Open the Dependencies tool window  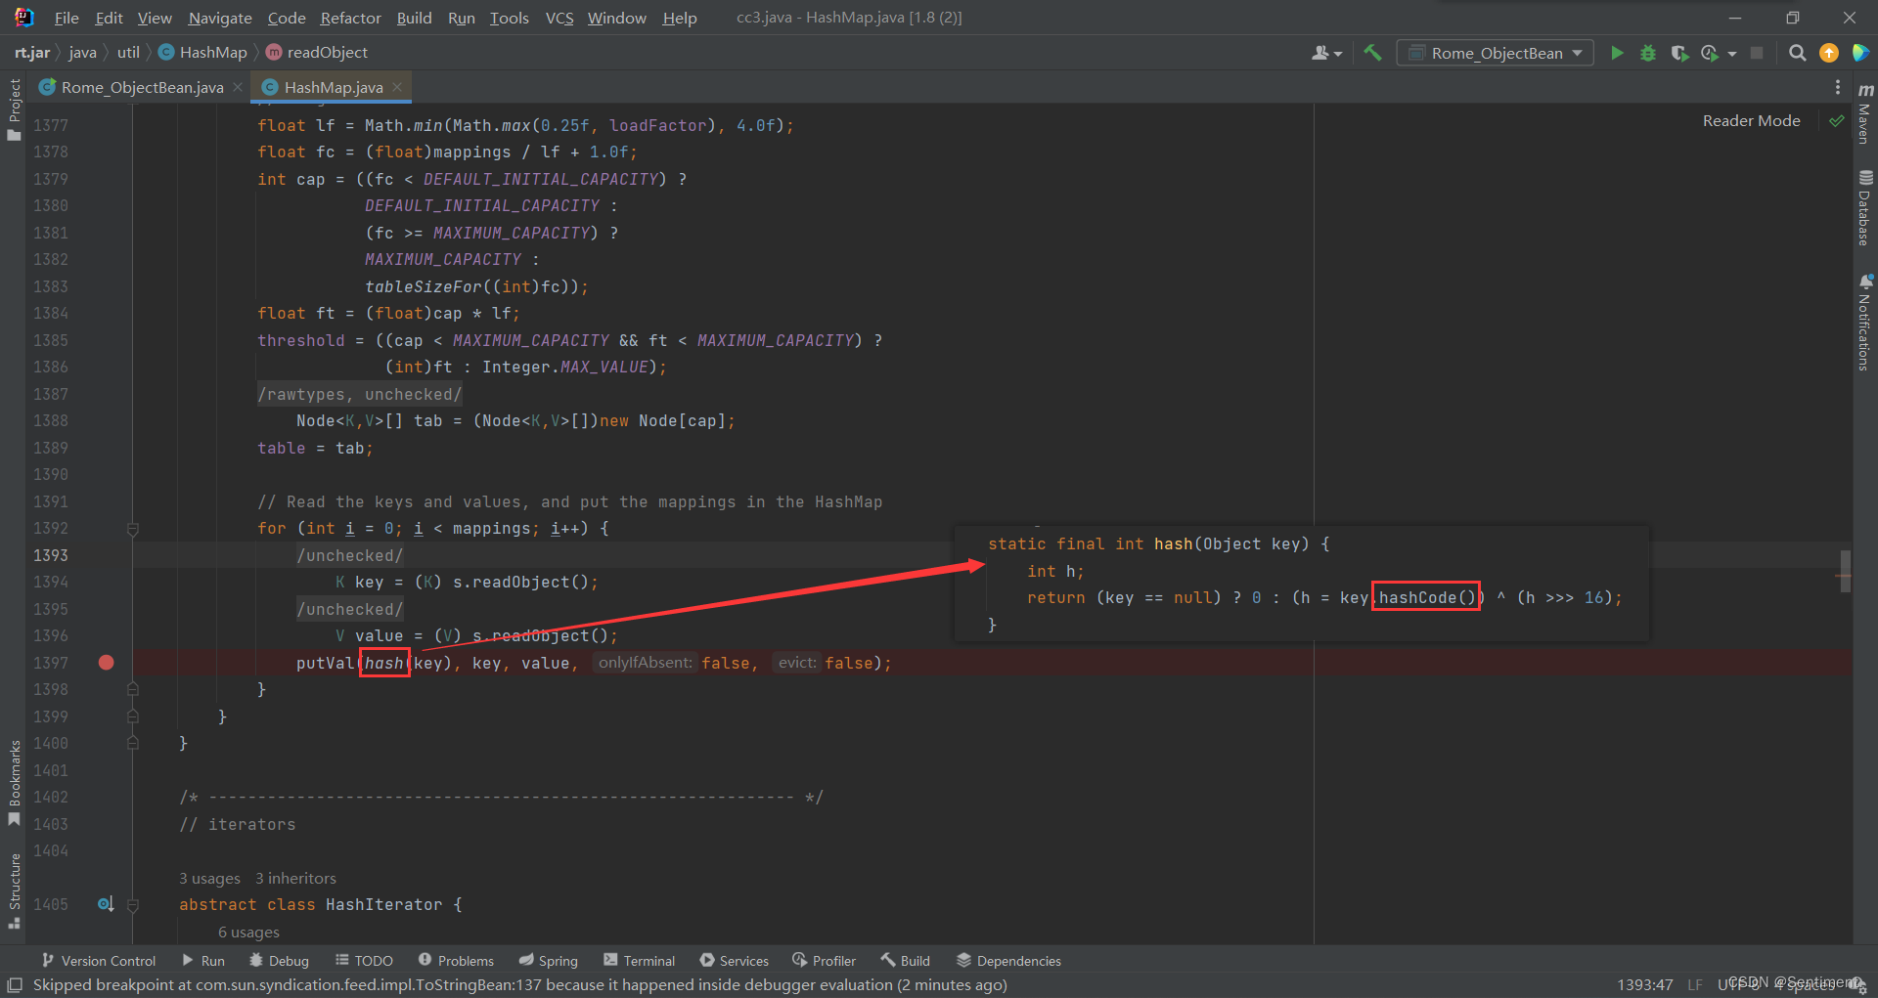pyautogui.click(x=1008, y=961)
